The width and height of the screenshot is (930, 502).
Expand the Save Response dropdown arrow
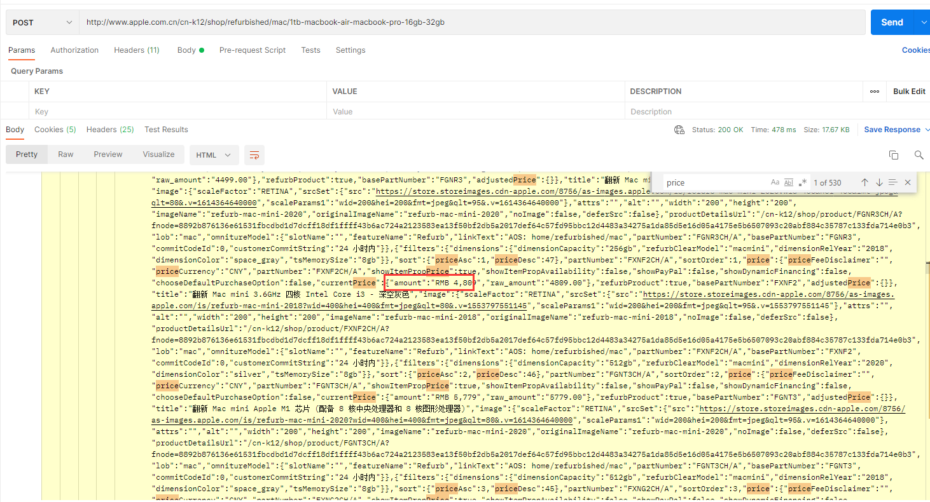927,130
